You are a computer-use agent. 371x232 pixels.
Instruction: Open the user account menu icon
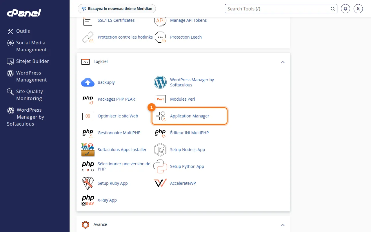coord(358,9)
